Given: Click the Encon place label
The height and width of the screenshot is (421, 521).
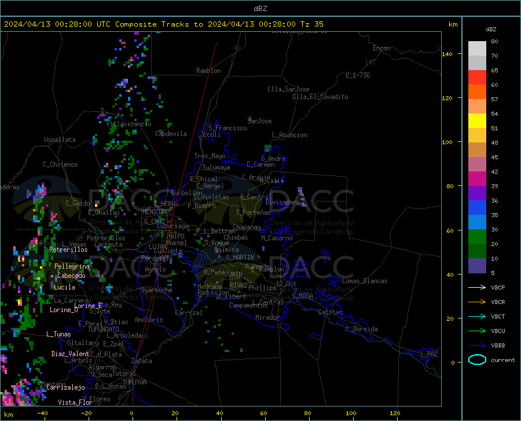Looking at the screenshot, I should (381, 48).
